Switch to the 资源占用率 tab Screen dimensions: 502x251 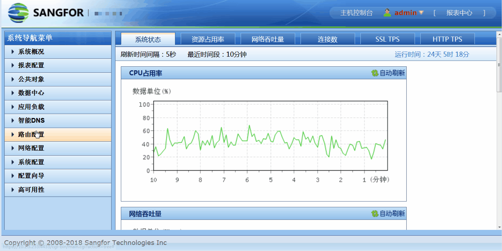coord(208,39)
